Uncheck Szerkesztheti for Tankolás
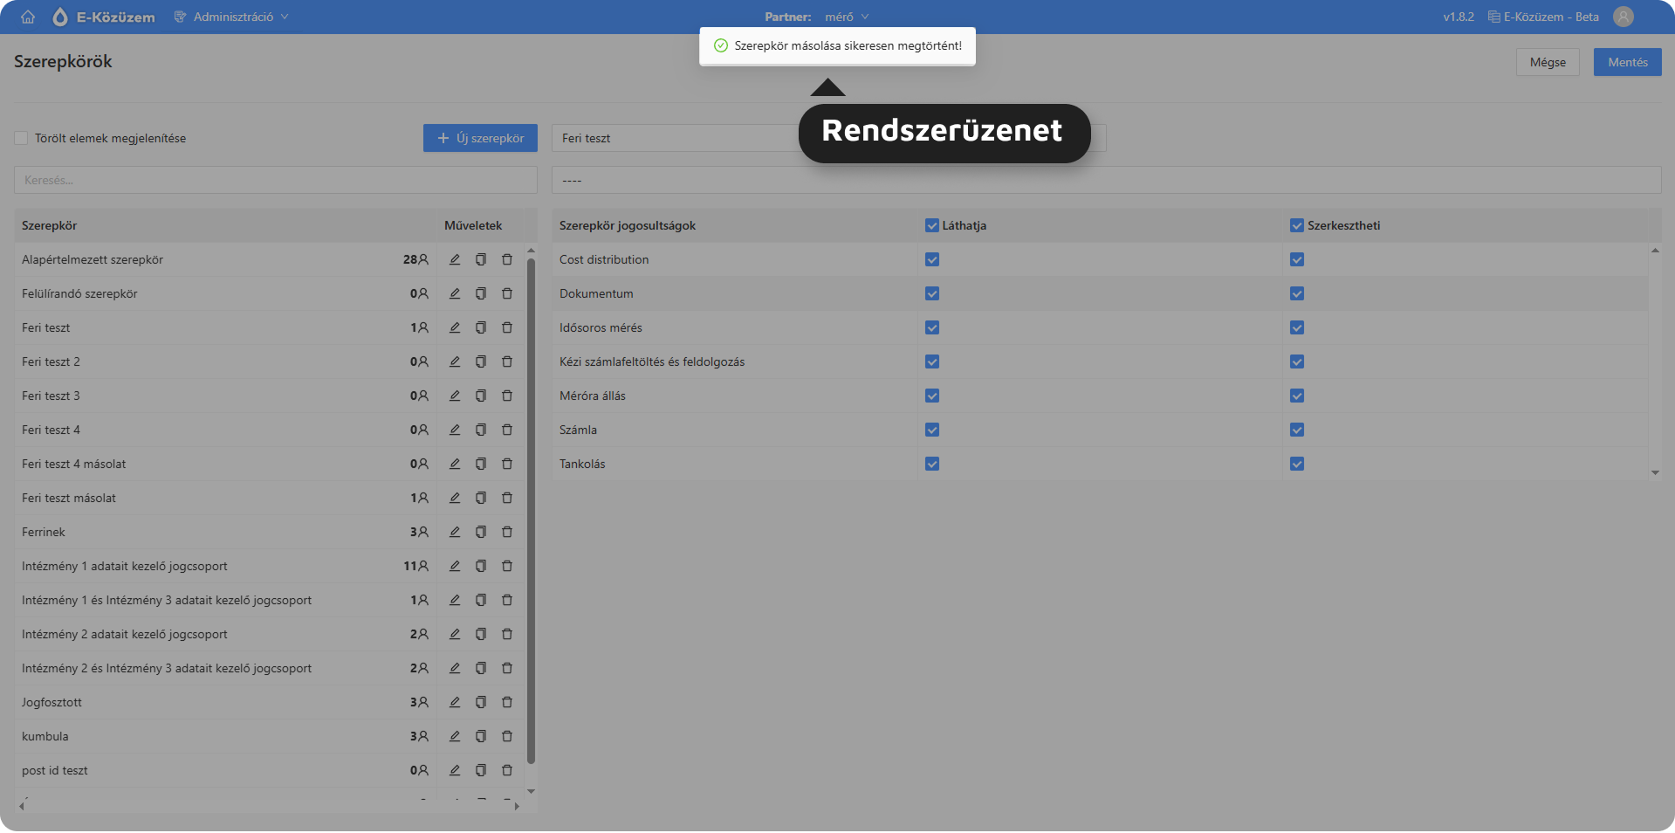The image size is (1675, 833). tap(1297, 464)
